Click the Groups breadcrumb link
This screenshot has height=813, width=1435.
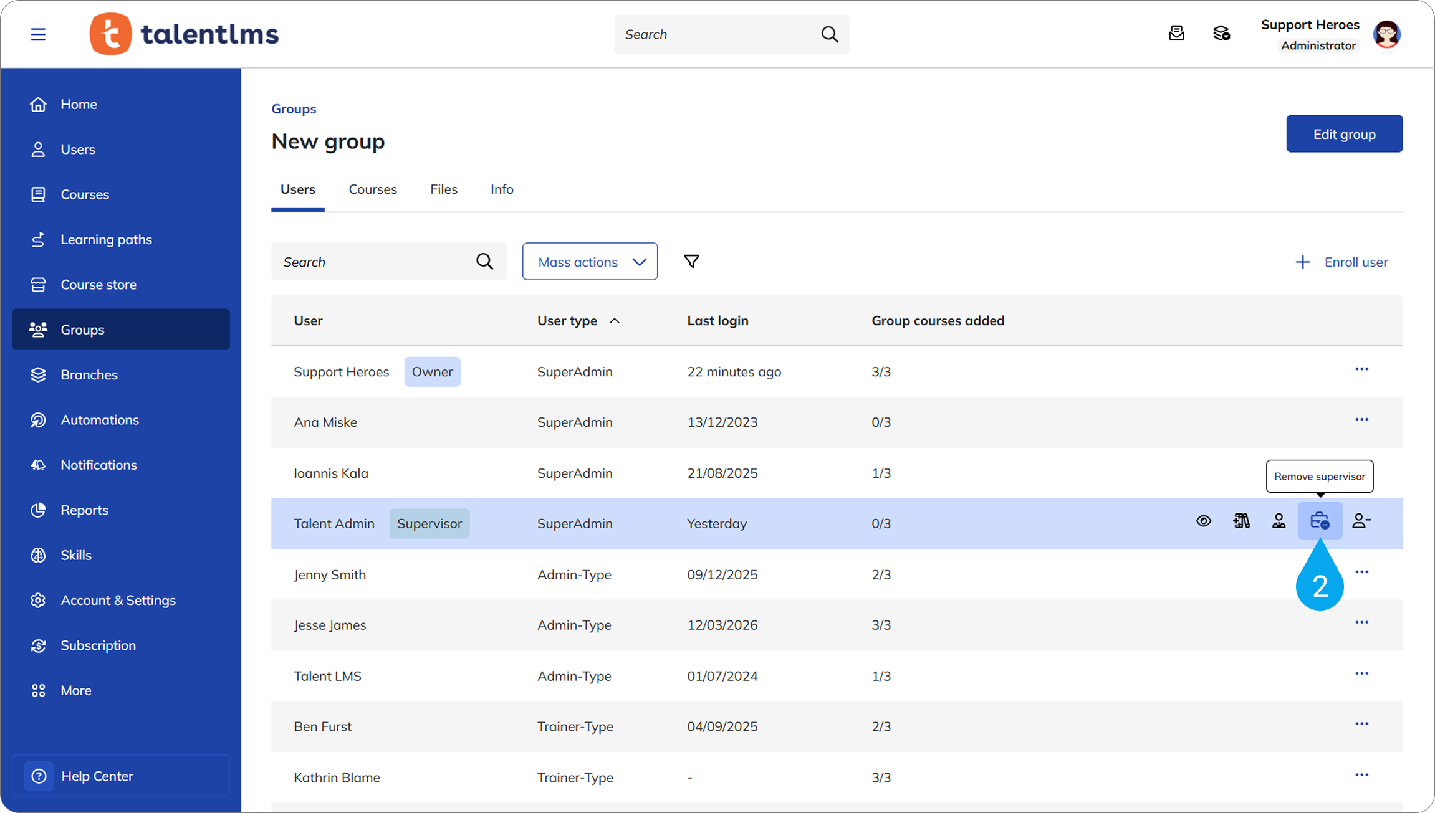(294, 108)
